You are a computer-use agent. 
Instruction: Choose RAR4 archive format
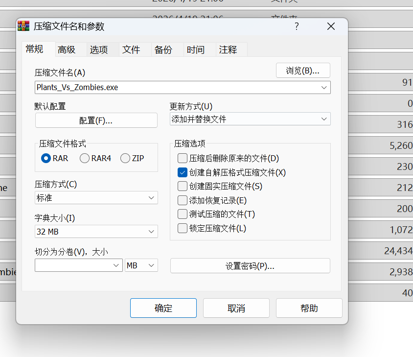tap(85, 158)
